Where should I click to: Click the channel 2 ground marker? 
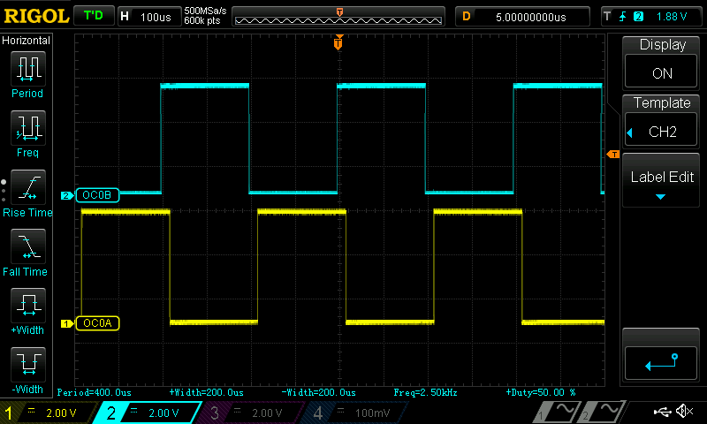tap(67, 195)
